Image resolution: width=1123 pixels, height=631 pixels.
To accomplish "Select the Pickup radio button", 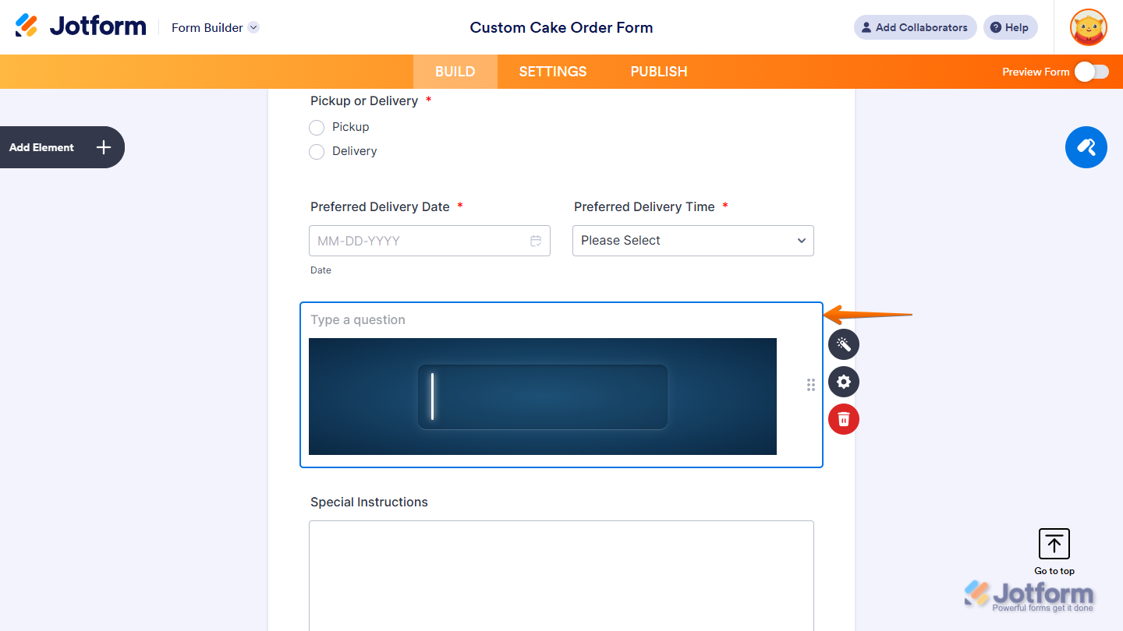I will click(x=317, y=127).
